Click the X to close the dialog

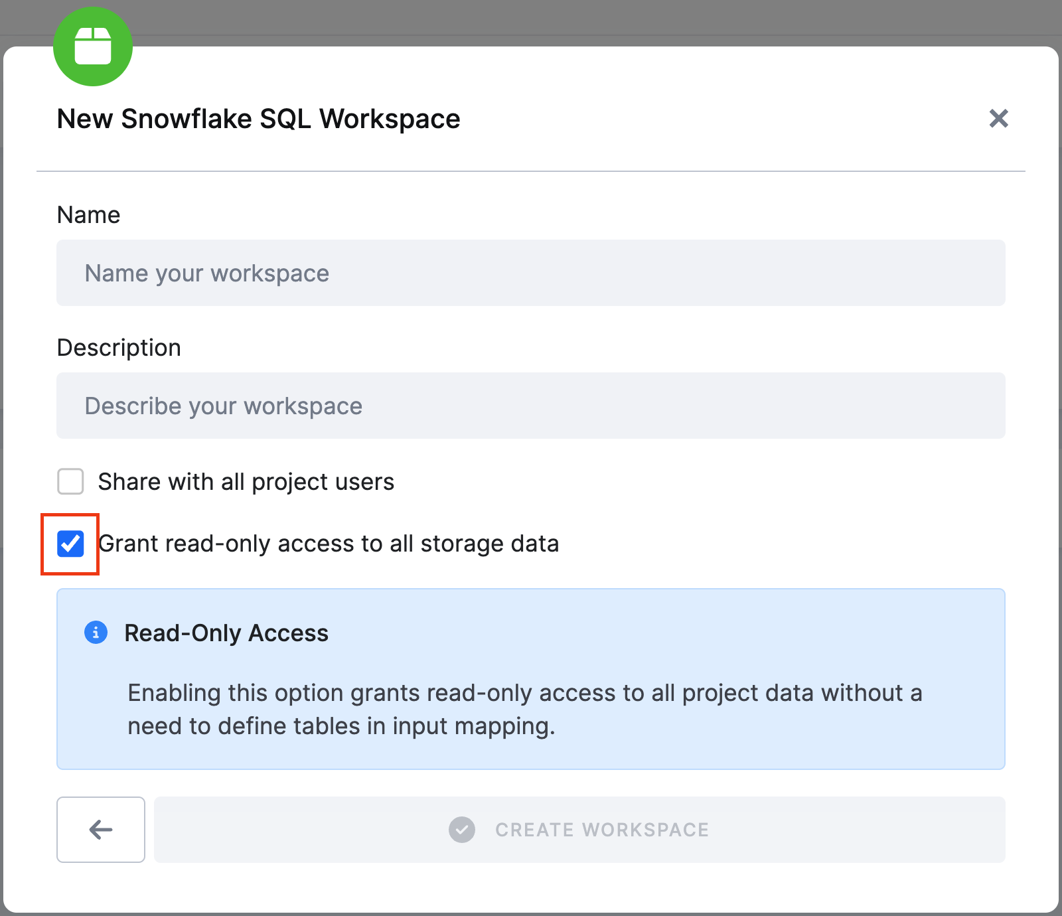pyautogui.click(x=998, y=119)
